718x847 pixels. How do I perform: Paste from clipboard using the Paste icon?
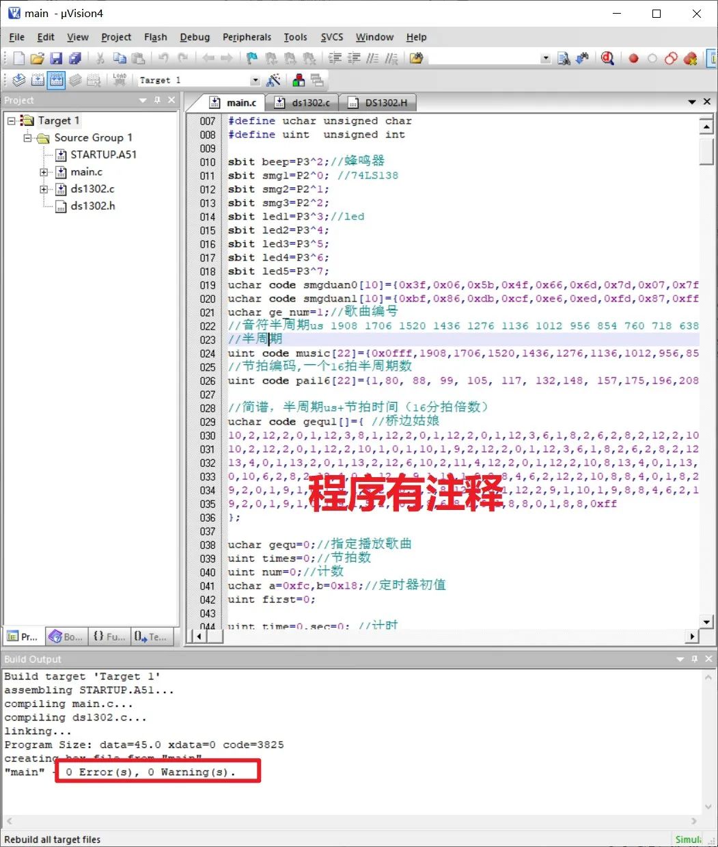point(138,59)
